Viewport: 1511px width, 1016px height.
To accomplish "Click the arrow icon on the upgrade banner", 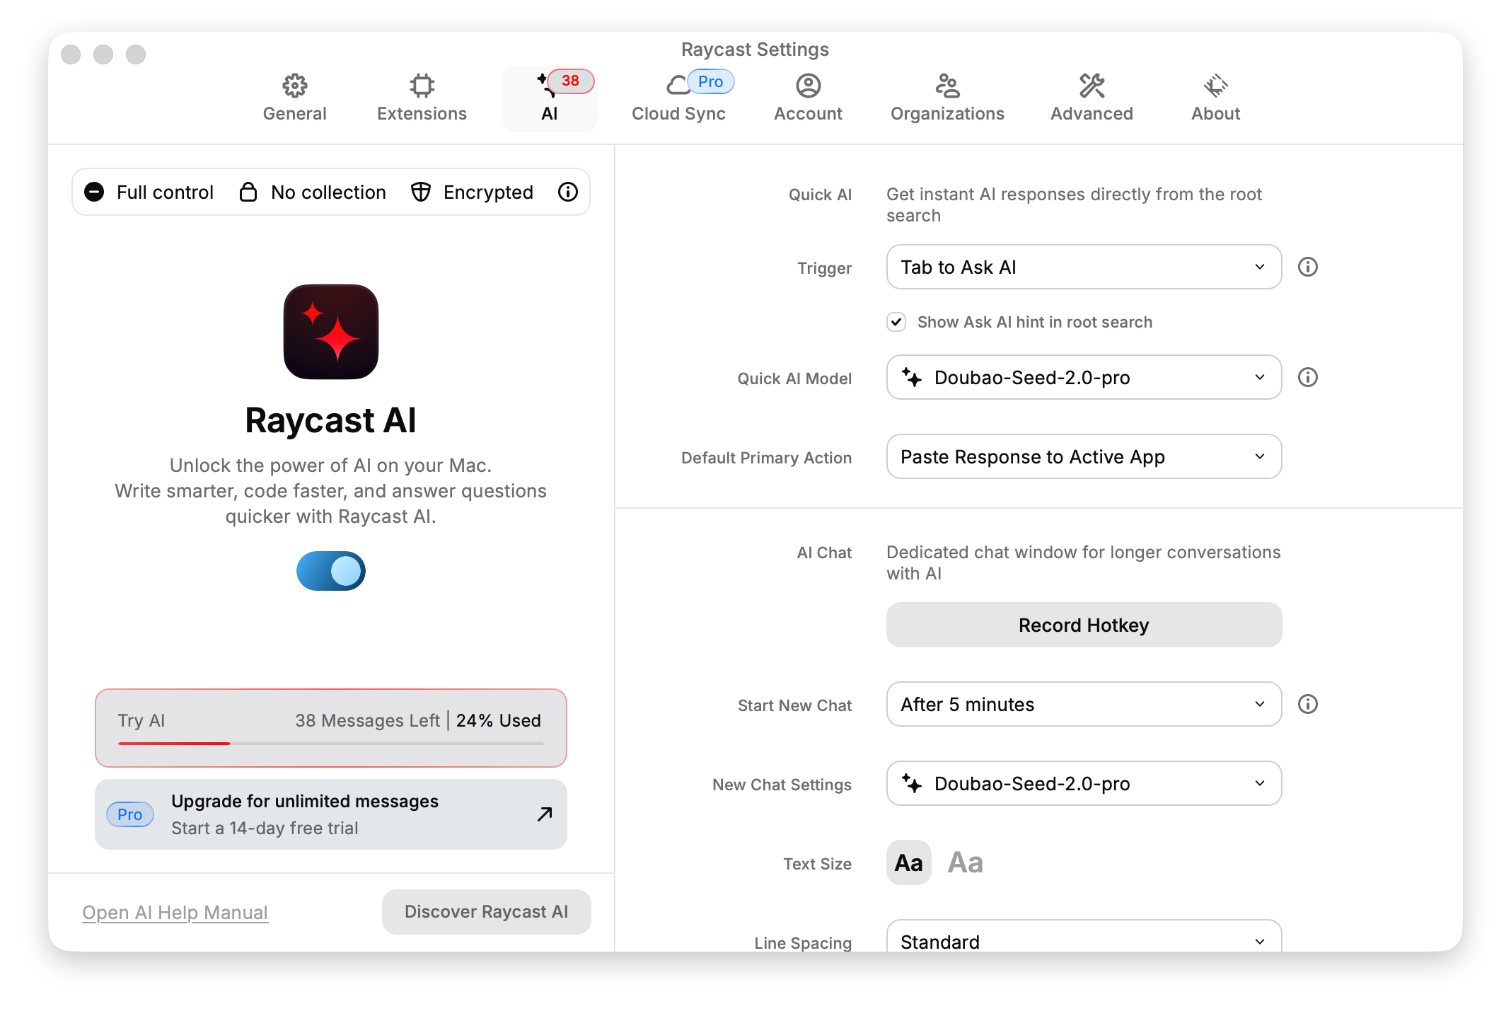I will tap(545, 814).
